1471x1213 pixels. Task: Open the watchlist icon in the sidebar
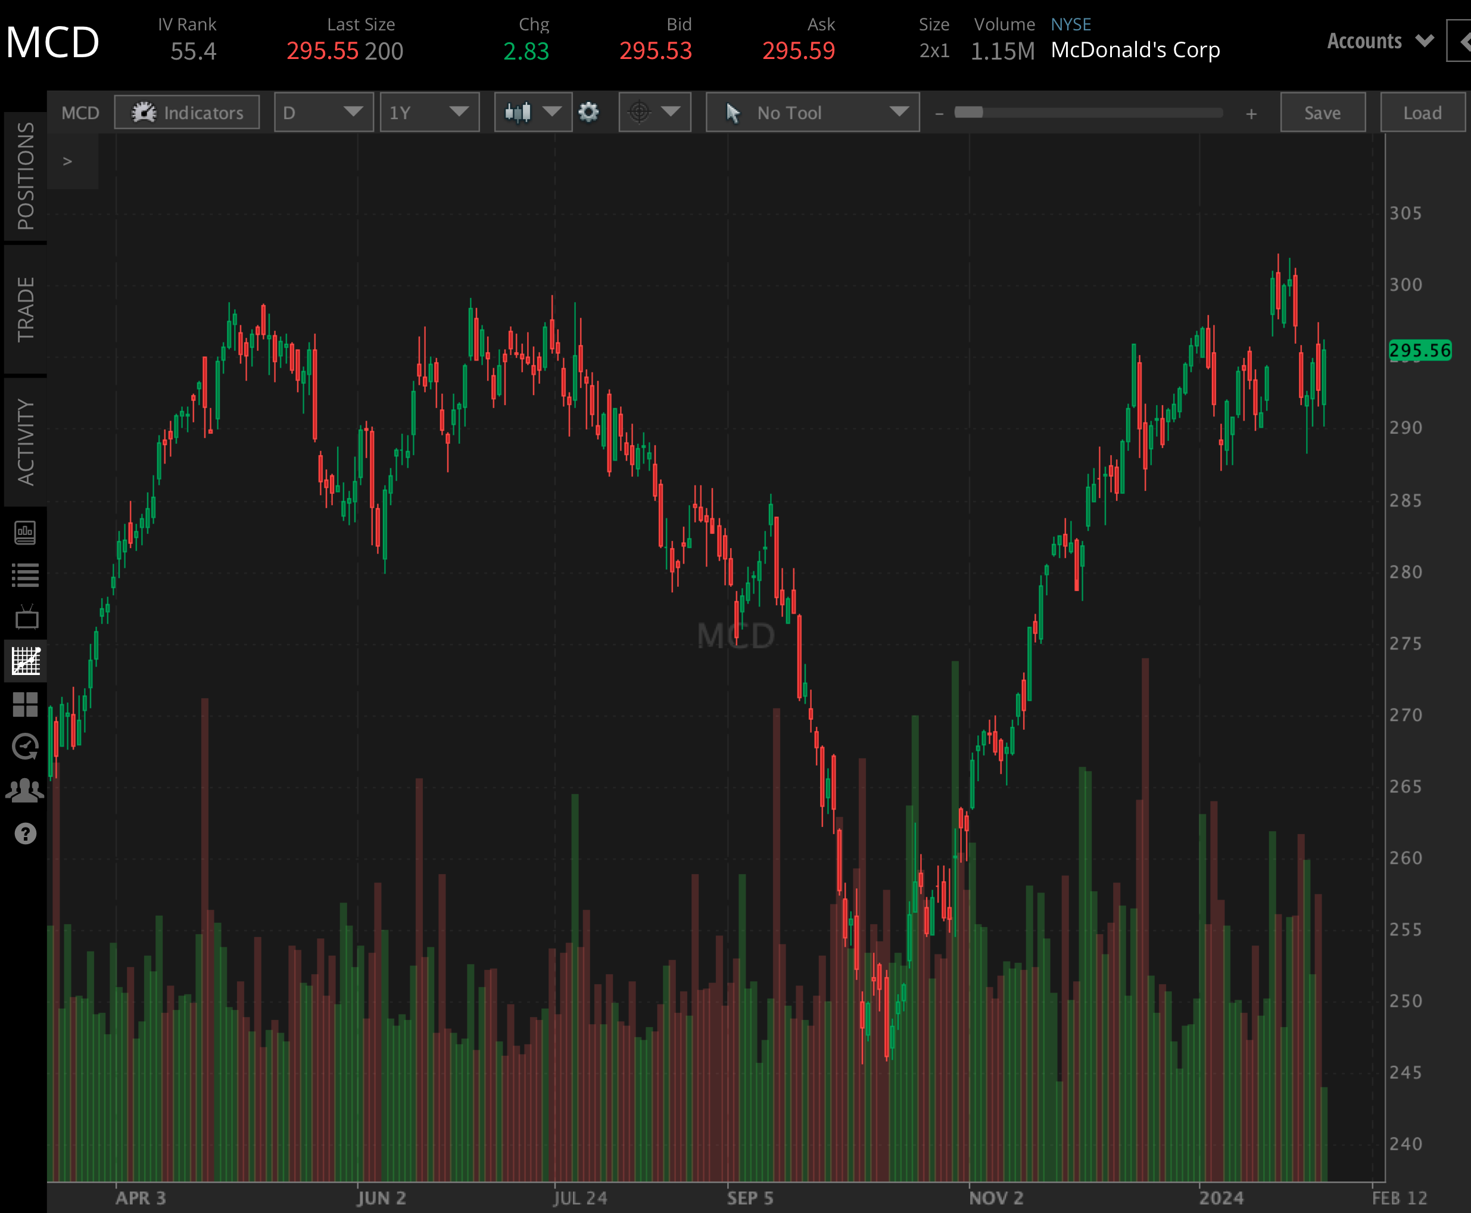26,574
